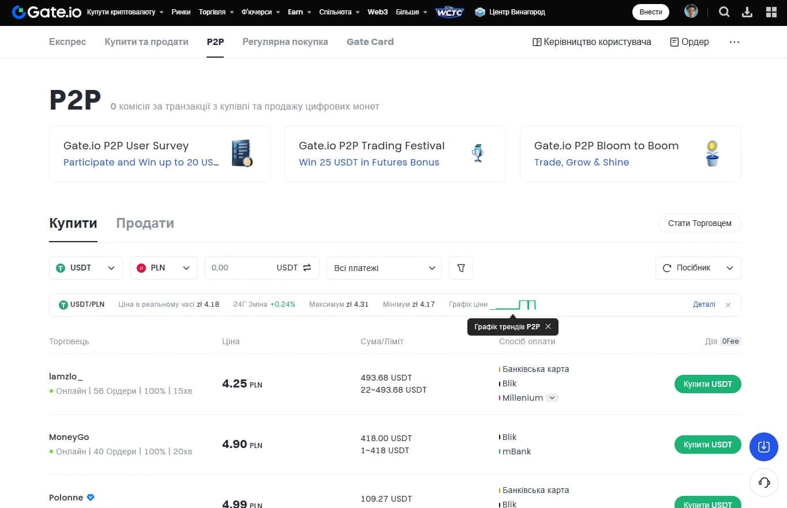Click the Bloom to Boom plant icon
Screen dimensions: 787x508
[713, 153]
